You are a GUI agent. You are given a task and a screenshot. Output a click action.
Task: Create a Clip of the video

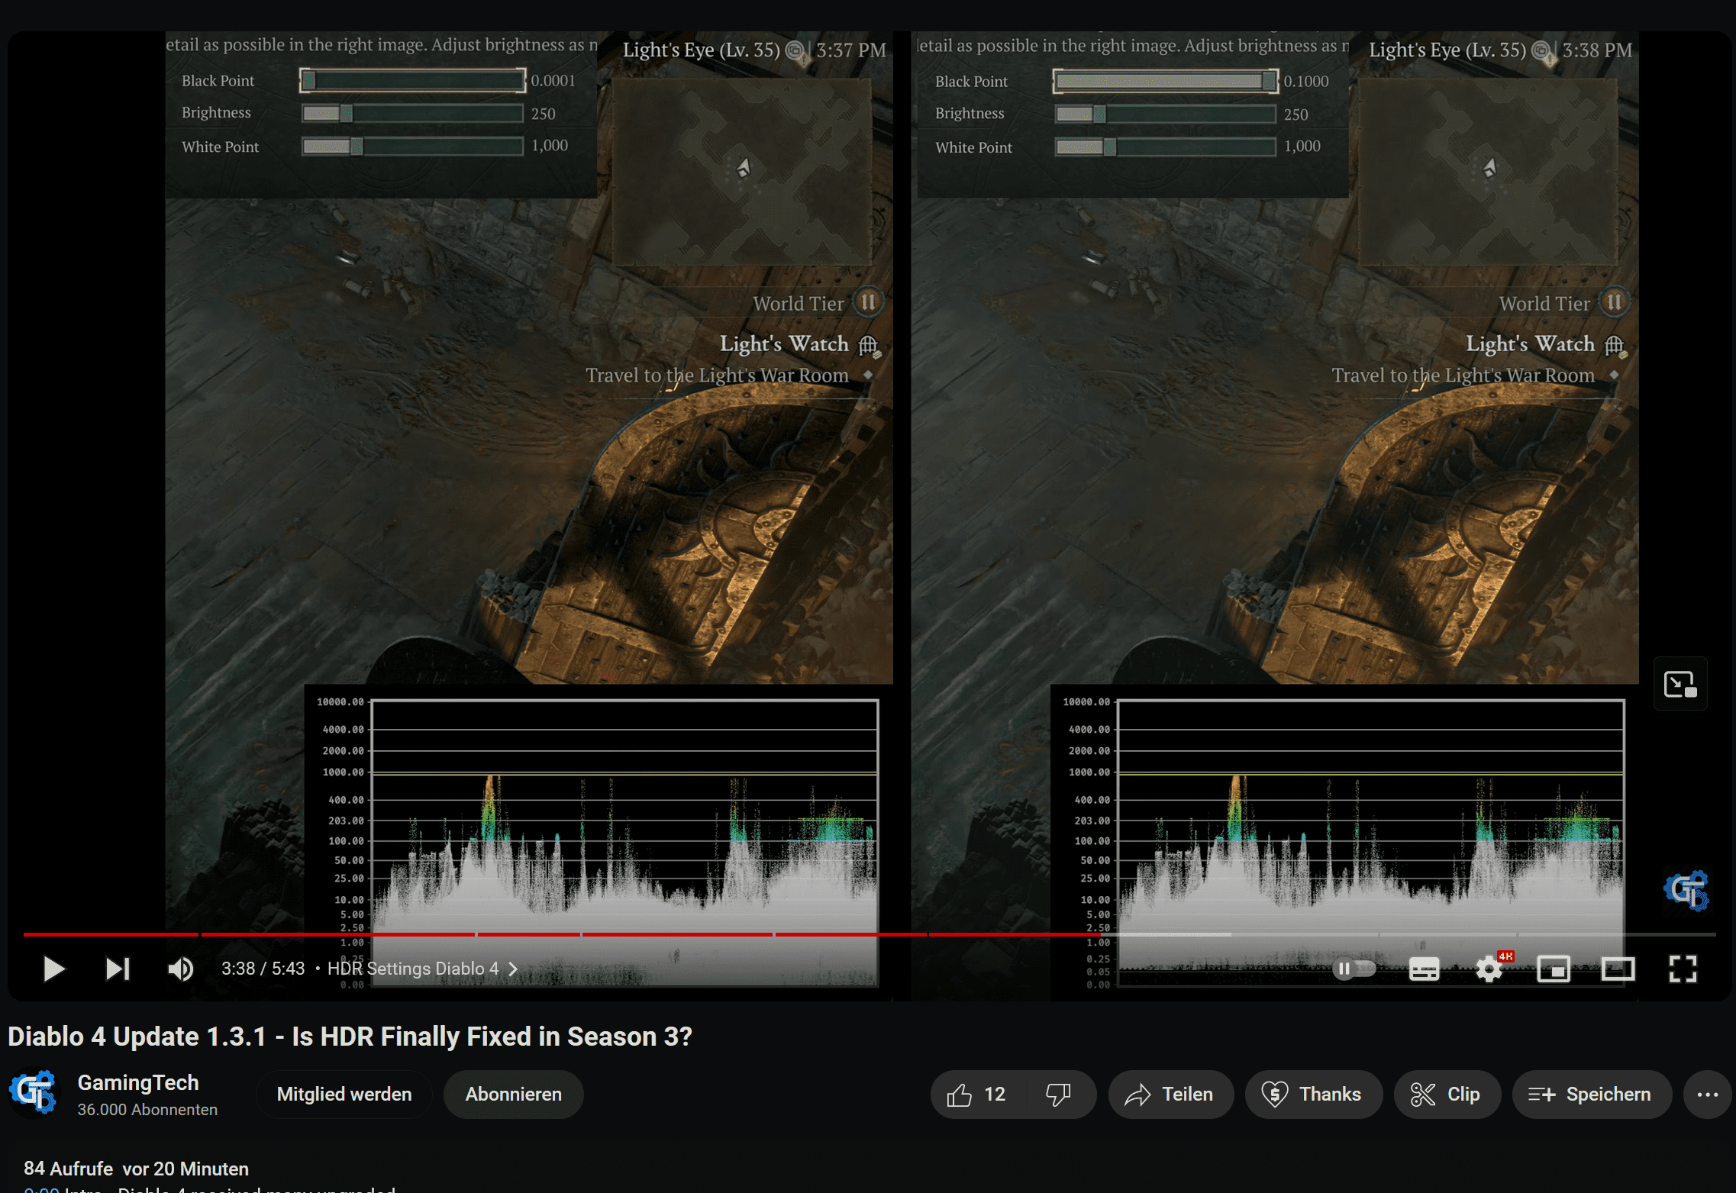(x=1447, y=1095)
